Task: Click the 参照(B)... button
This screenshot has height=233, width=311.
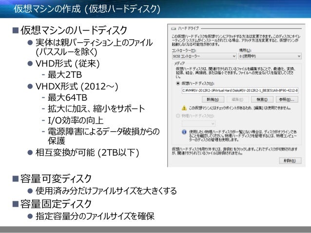Action: [287, 99]
